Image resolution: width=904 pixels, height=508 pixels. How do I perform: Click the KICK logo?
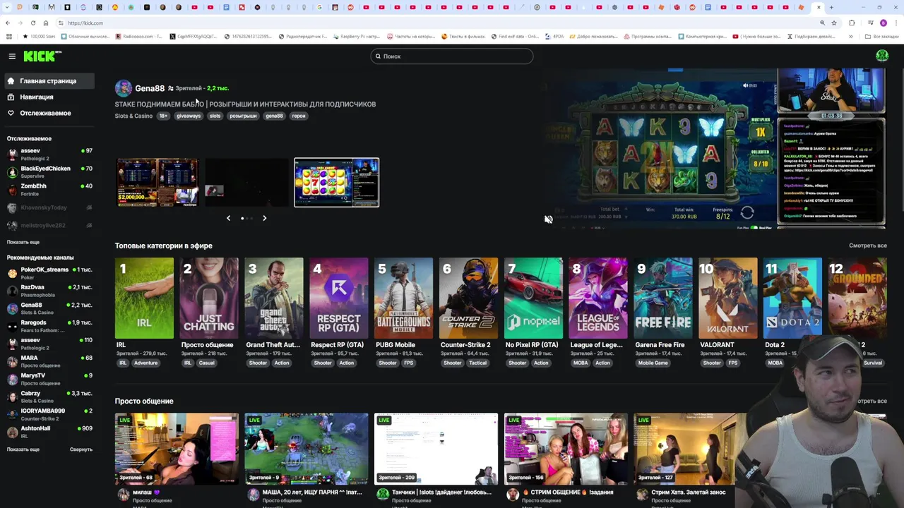42,56
